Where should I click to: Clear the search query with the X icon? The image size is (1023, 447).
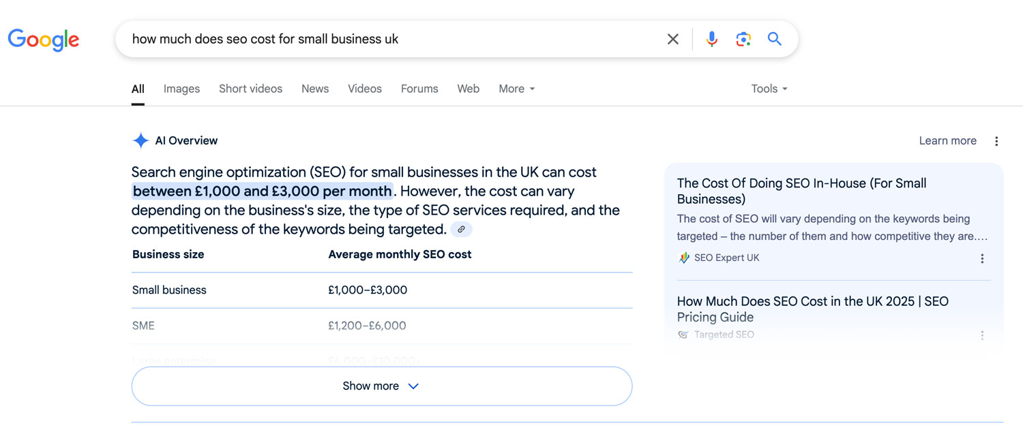[673, 40]
